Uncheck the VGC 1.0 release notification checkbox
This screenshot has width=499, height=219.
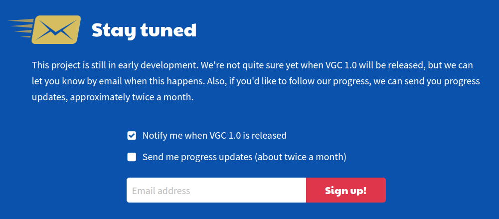point(132,136)
